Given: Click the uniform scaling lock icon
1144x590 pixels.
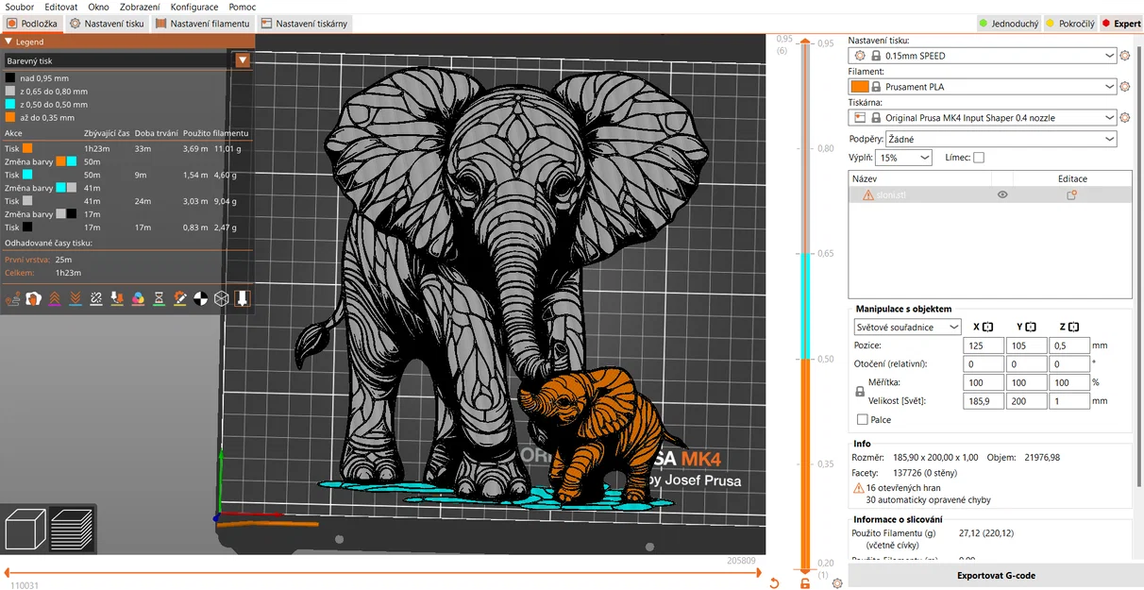Looking at the screenshot, I should click(860, 391).
